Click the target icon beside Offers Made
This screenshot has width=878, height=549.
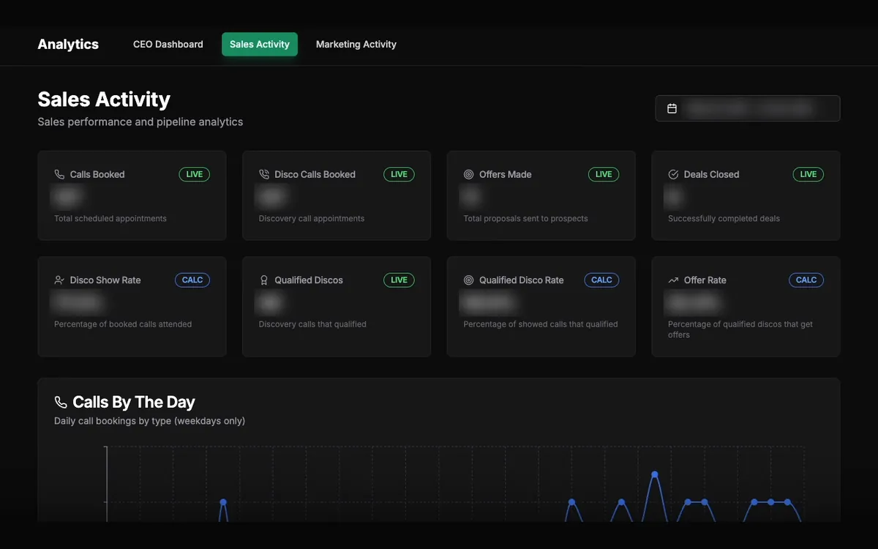pyautogui.click(x=469, y=174)
